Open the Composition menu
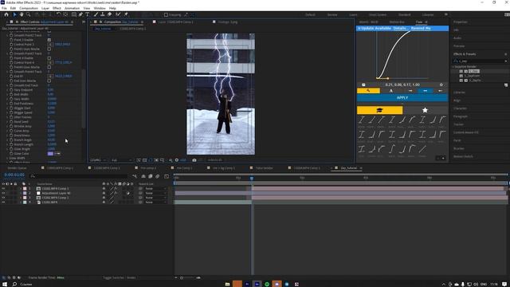Screen dimensions: 510x287 tap(29, 8)
